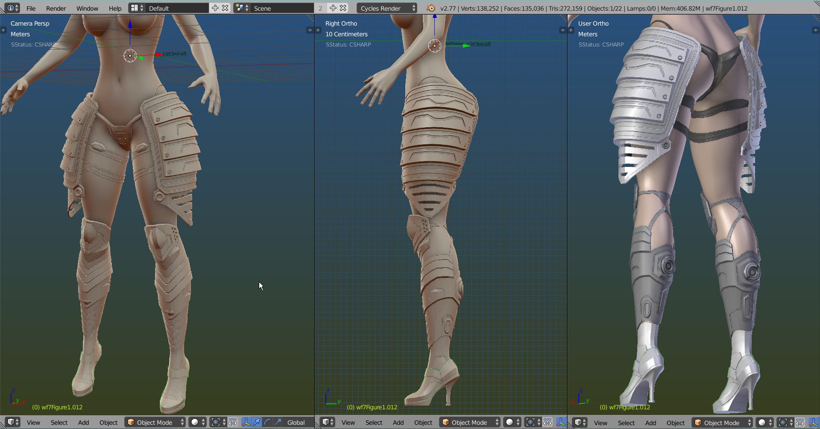Open editor type selector in Right Ortho viewport
The image size is (820, 429).
(328, 422)
